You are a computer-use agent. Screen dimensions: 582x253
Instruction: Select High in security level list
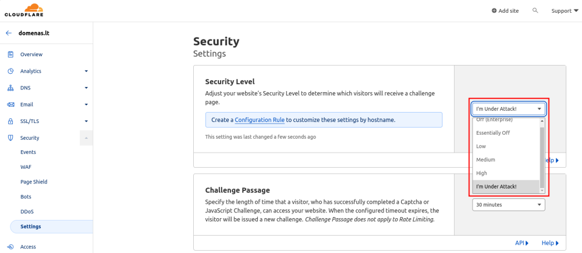[481, 173]
